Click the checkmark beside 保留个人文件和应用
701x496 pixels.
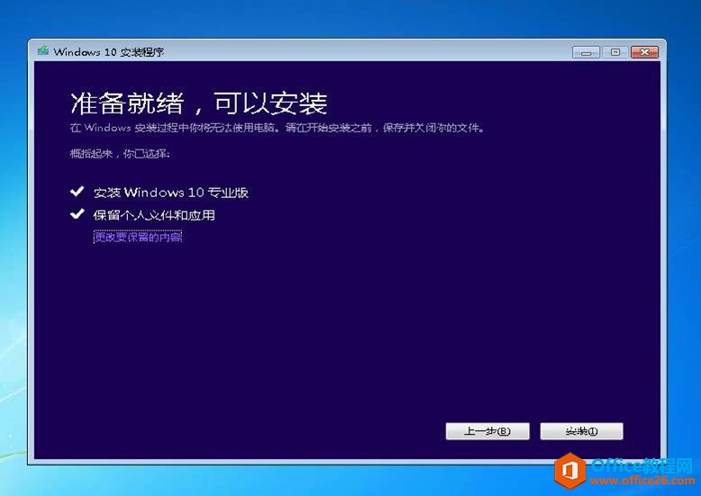point(77,214)
